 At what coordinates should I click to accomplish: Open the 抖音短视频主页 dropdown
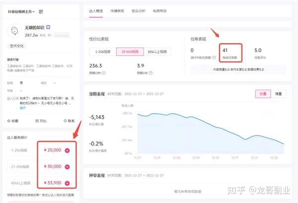(x=21, y=12)
